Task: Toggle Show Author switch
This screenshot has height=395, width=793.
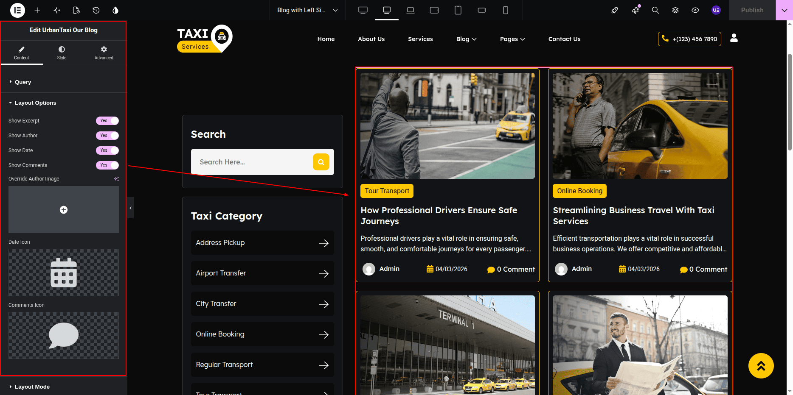Action: 107,136
